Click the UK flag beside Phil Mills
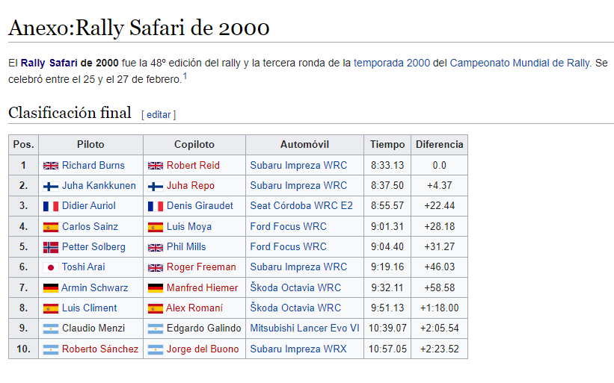This screenshot has height=383, width=614. pyautogui.click(x=156, y=247)
